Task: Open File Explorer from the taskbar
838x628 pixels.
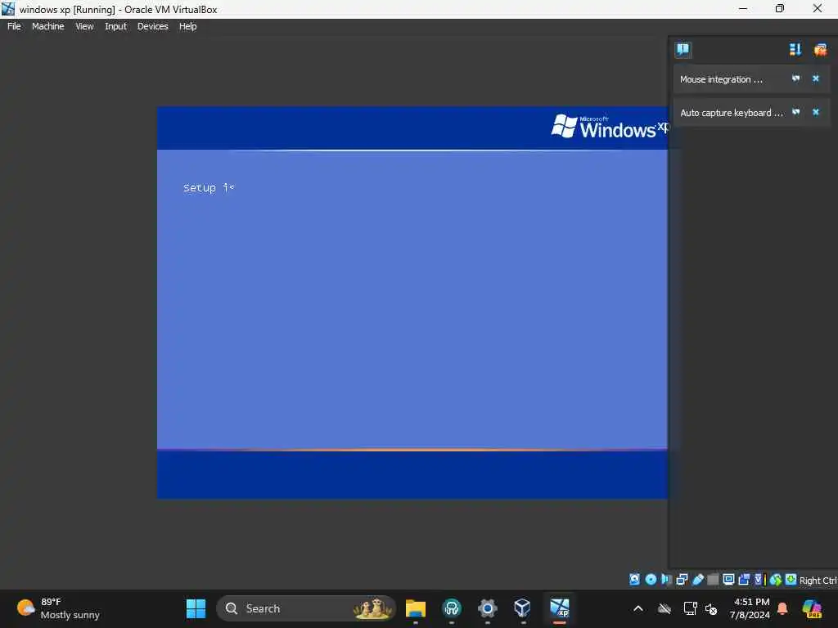Action: 415,608
